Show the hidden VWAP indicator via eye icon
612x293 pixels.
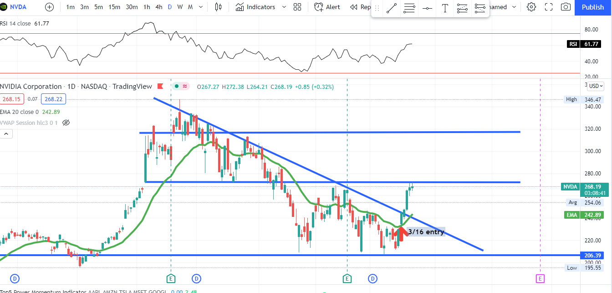66,123
